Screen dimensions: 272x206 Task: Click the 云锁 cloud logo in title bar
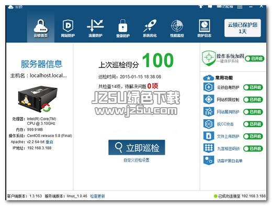pyautogui.click(x=11, y=7)
